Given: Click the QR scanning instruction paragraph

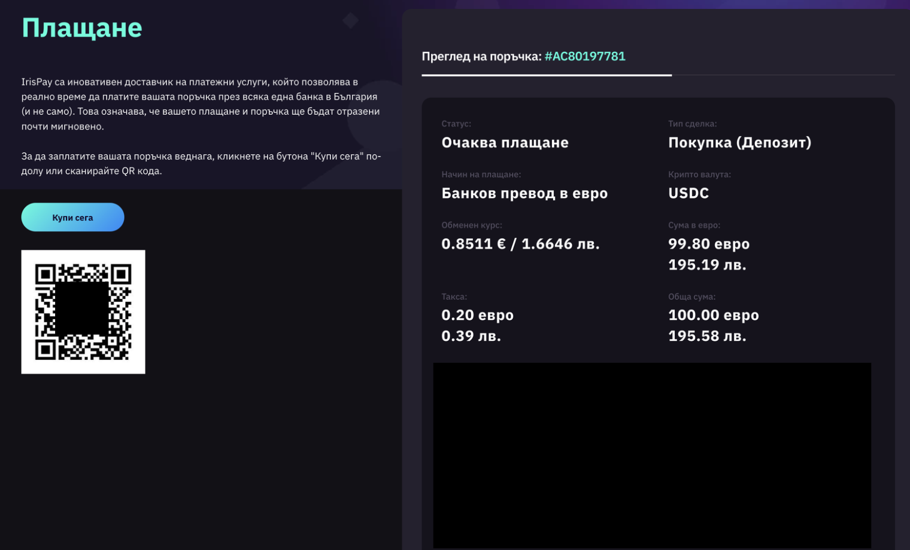Looking at the screenshot, I should pos(201,163).
